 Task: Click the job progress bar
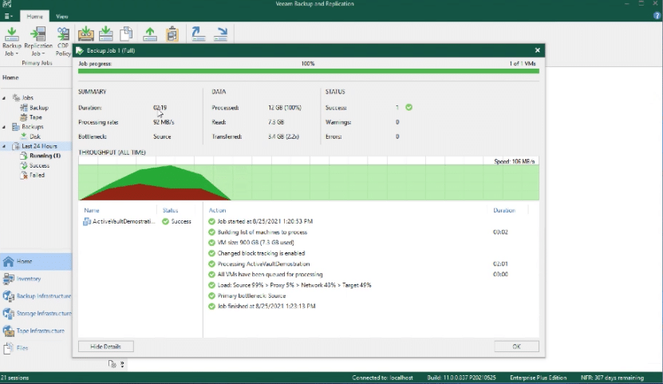click(x=309, y=71)
